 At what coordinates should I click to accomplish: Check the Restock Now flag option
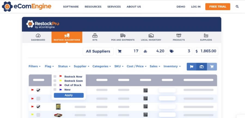55,76
